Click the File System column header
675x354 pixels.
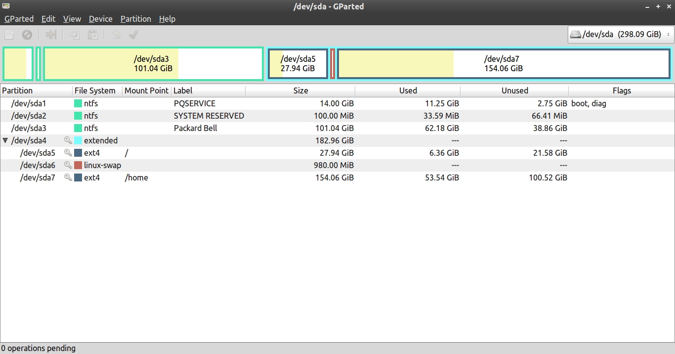point(95,90)
